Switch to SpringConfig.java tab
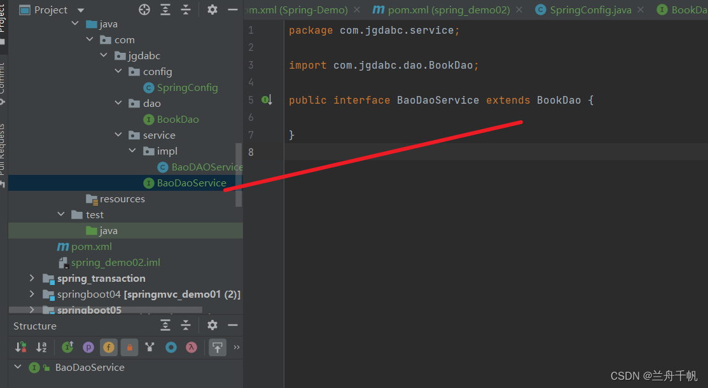Image resolution: width=708 pixels, height=388 pixels. pyautogui.click(x=590, y=10)
